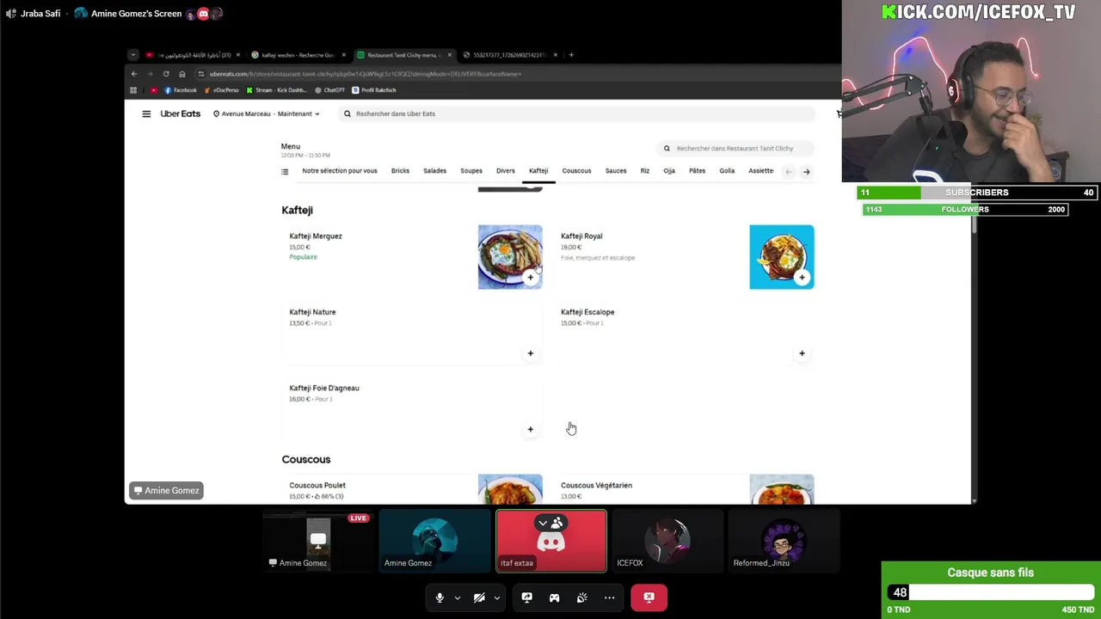Open more options three-dots in call controls
The image size is (1101, 619).
[x=609, y=598]
